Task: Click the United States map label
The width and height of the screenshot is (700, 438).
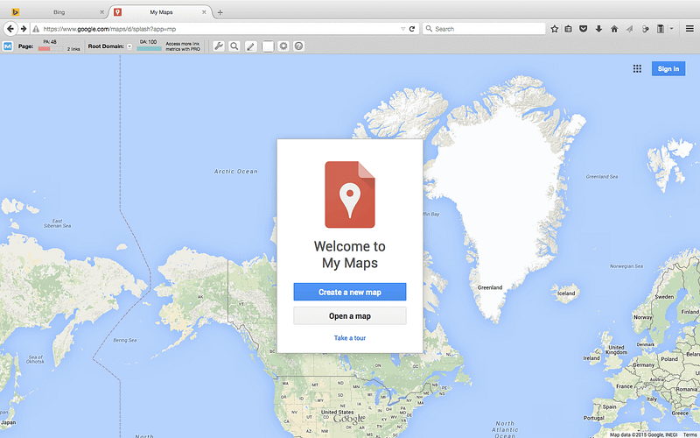Action: 338,412
